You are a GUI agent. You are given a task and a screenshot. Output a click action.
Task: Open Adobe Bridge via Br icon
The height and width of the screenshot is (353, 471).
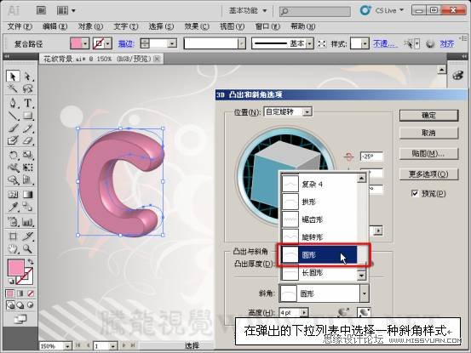click(x=41, y=11)
